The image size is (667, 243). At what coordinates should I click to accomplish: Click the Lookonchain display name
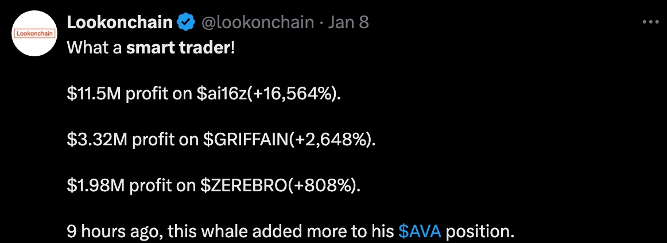pos(119,23)
